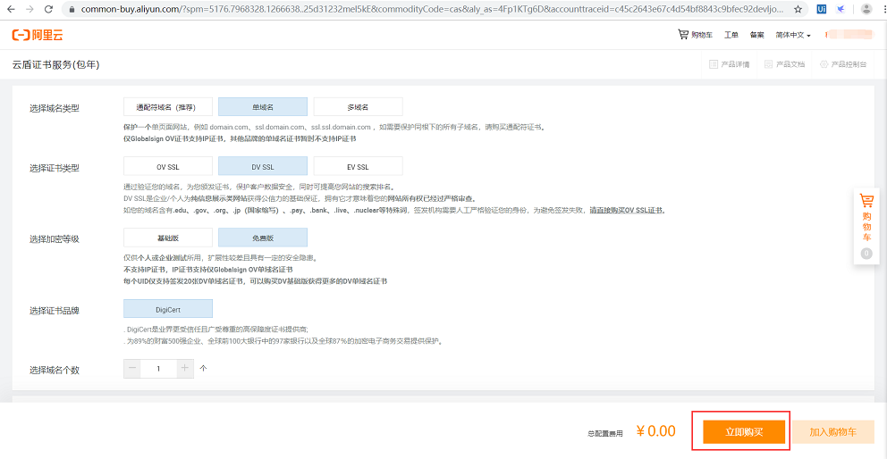
Task: Click the 立即购买 (Buy Now) button
Action: [743, 432]
